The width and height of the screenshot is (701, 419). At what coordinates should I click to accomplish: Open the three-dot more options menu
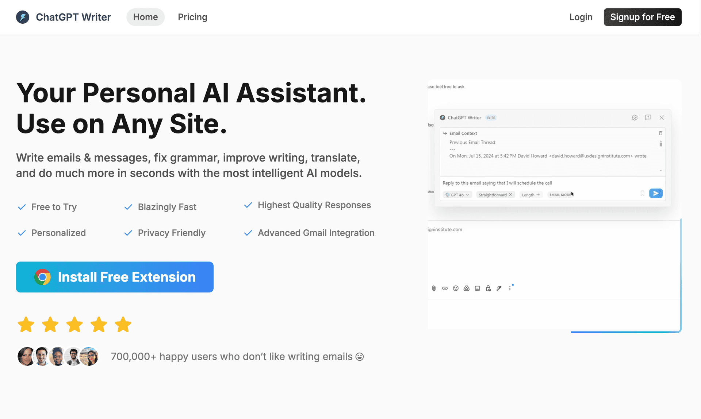(510, 288)
